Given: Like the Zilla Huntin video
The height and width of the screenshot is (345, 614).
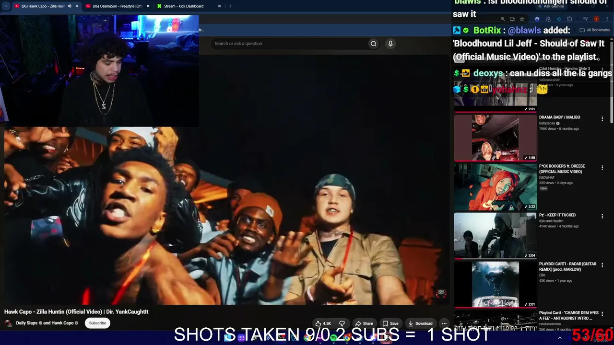Looking at the screenshot, I should (323, 323).
